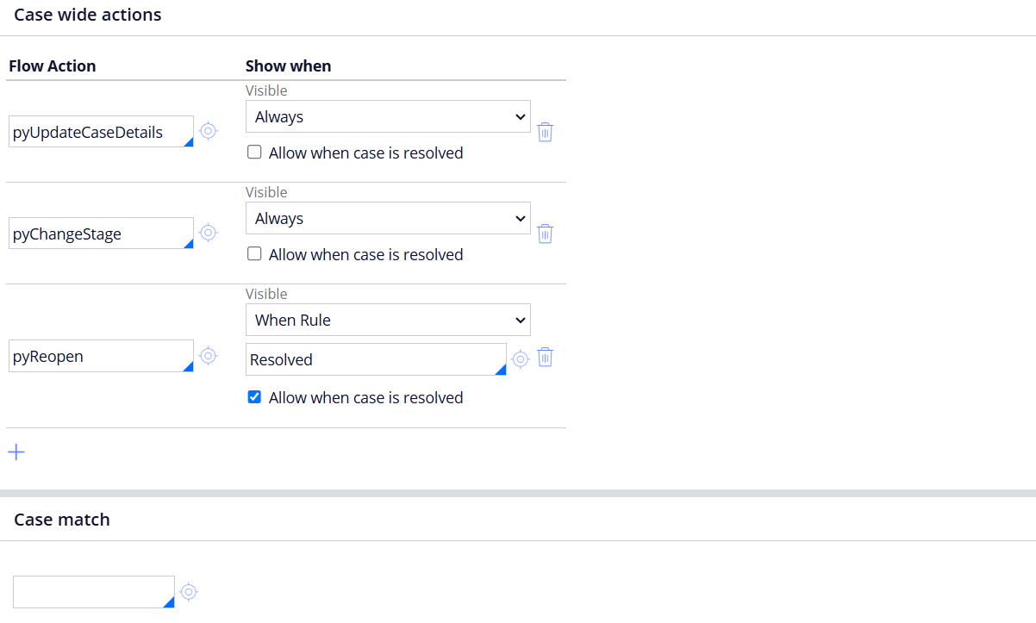The width and height of the screenshot is (1036, 623).
Task: Open rule icon beside pyReopen field
Action: click(208, 355)
